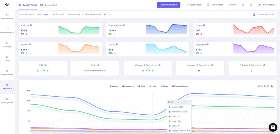
Task: Expand the WiserNotify account menu
Action: (x=267, y=5)
